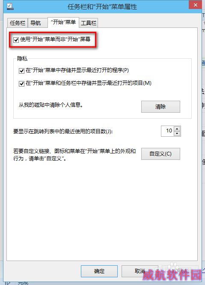This screenshot has width=205, height=285.
Task: Click the taskbar properties title bar icon
Action: pyautogui.click(x=10, y=6)
